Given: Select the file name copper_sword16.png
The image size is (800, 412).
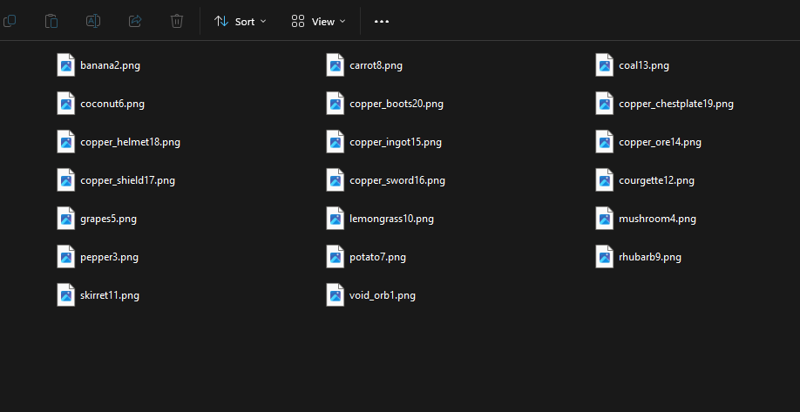Looking at the screenshot, I should point(397,180).
